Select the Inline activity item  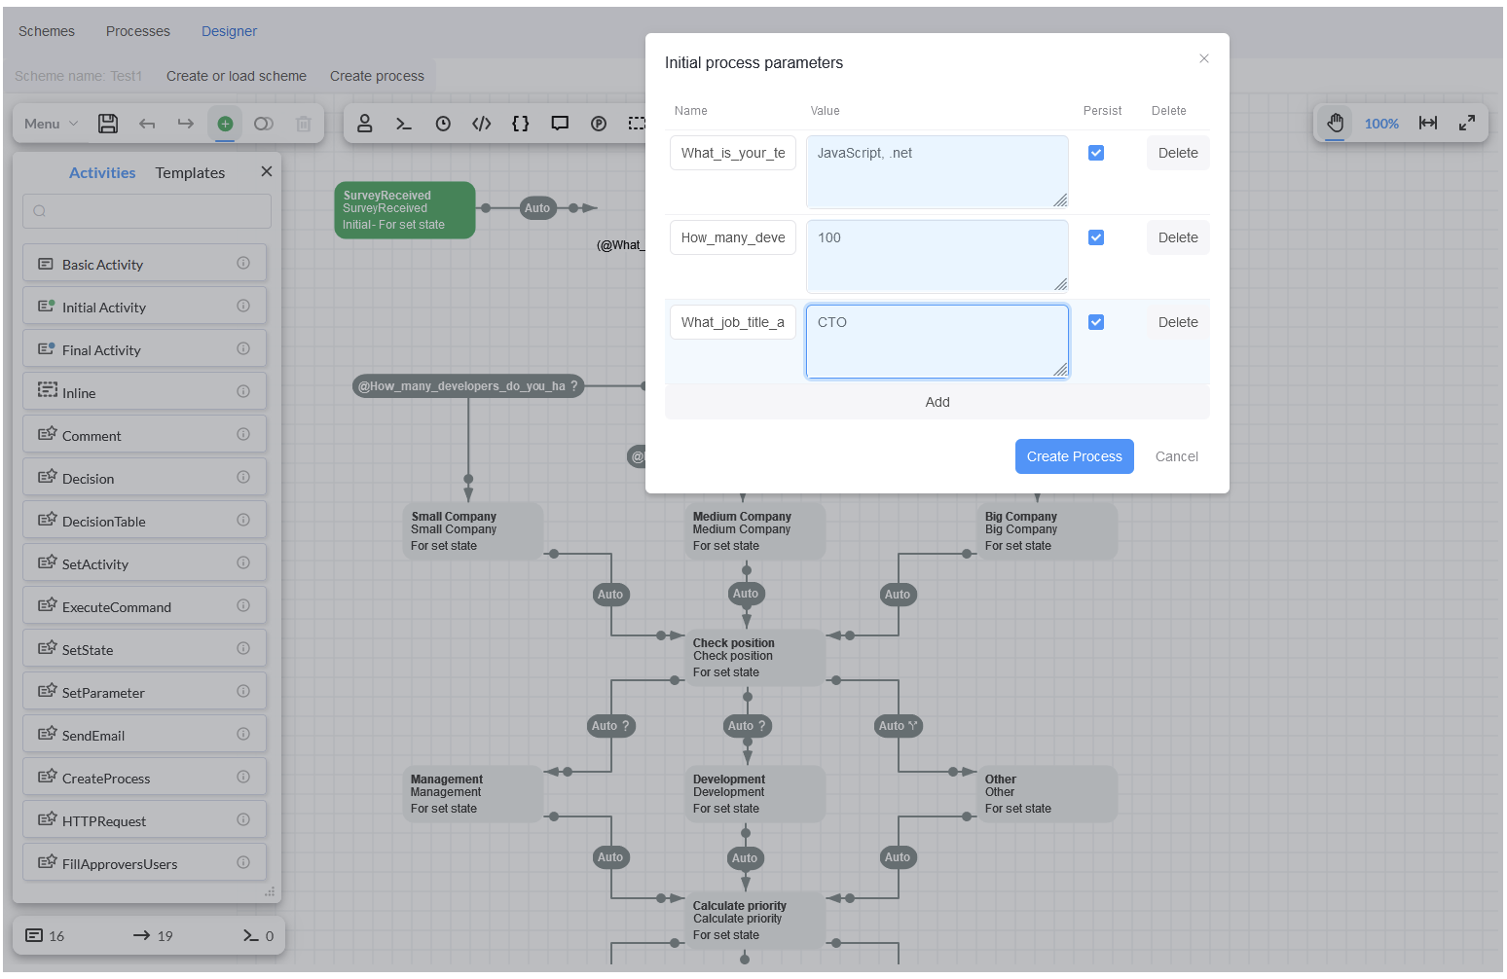coord(144,392)
